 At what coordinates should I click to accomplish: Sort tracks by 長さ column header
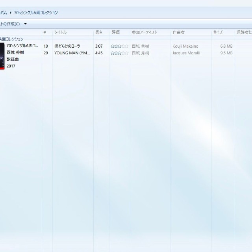pos(99,32)
